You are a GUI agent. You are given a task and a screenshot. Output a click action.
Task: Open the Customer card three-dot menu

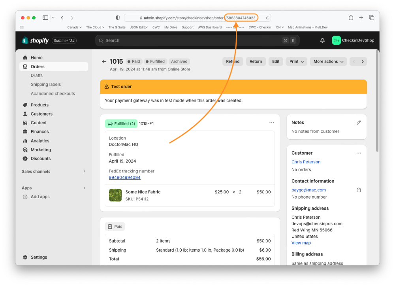[x=359, y=153]
